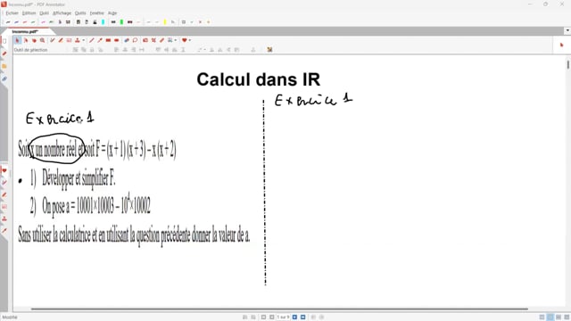Activate the magnifier zoom tool

(43, 40)
